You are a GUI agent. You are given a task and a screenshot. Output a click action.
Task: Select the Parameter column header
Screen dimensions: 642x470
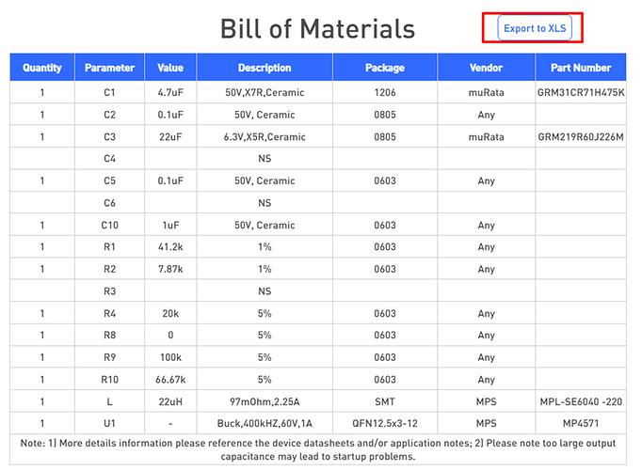(x=109, y=68)
